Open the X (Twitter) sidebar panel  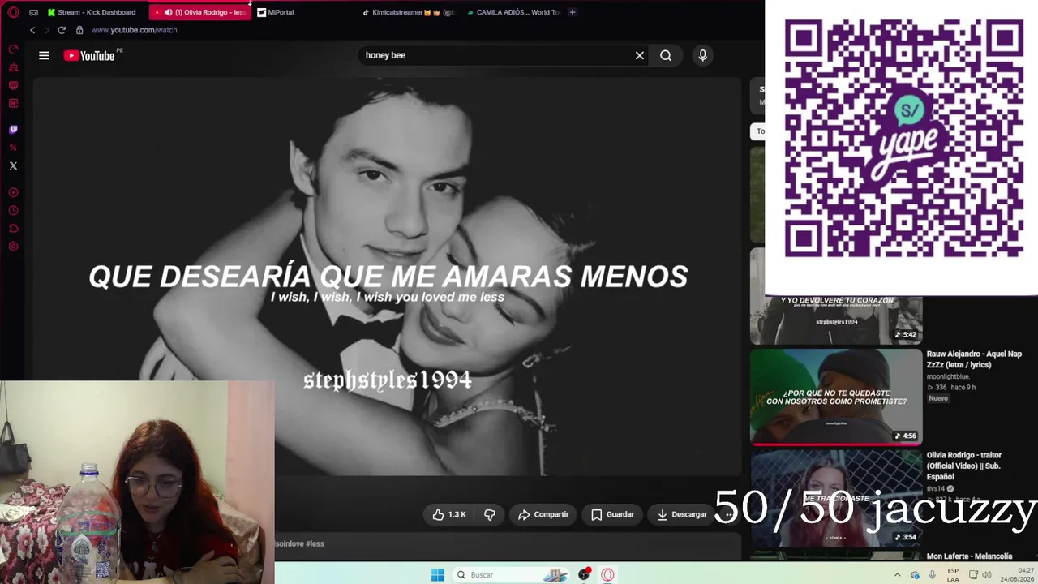point(13,165)
